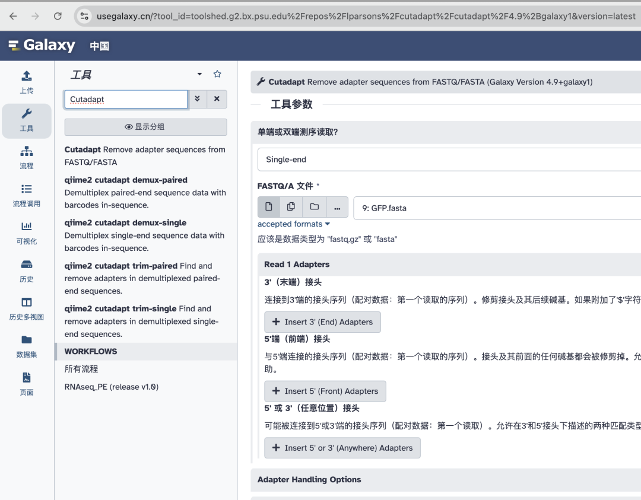
Task: Open more input options ellipsis
Action: [x=337, y=206]
